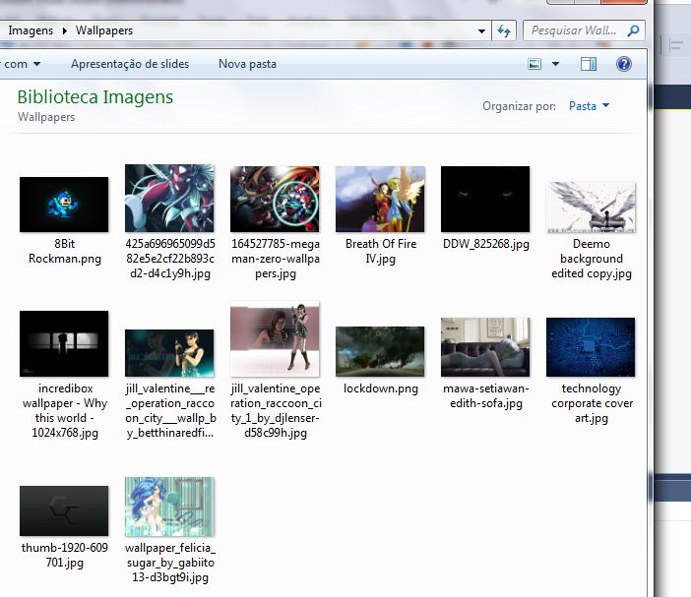Select the megaman-zero-wallpapers thumbnail
This screenshot has height=597, width=691.
pyautogui.click(x=275, y=199)
